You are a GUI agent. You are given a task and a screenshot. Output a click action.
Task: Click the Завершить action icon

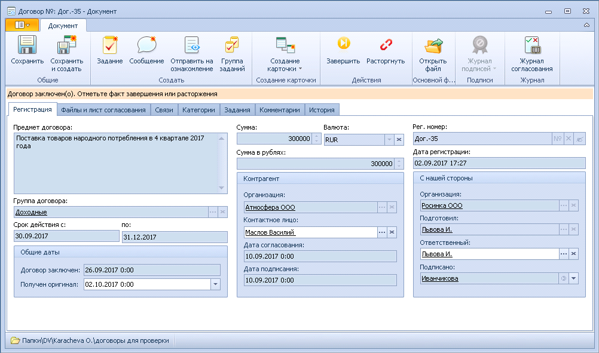[343, 43]
